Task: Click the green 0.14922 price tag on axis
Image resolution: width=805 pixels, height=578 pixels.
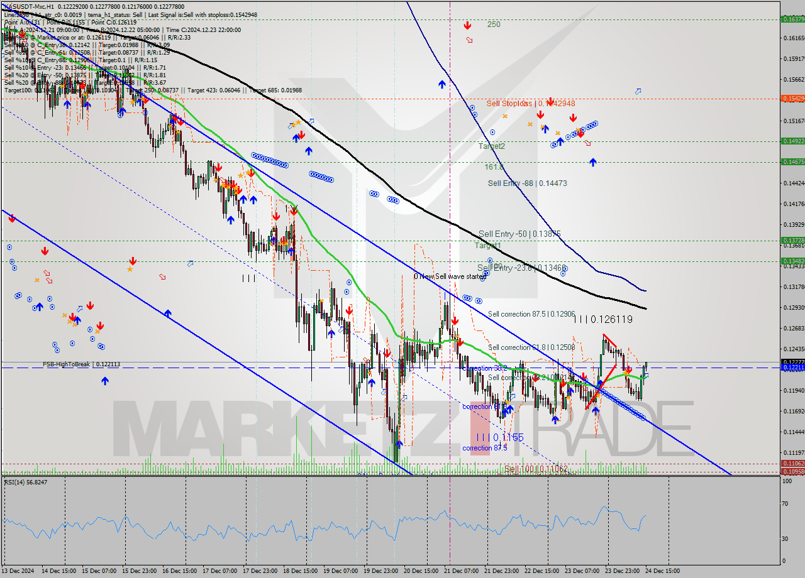Action: tap(792, 141)
